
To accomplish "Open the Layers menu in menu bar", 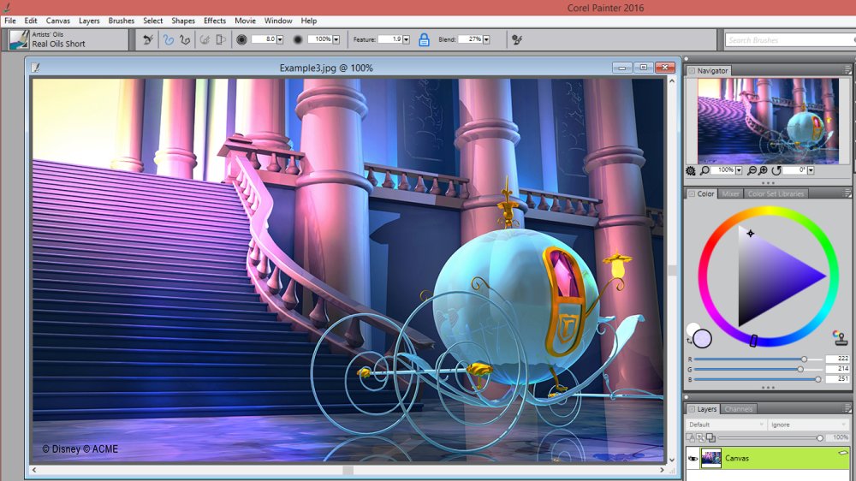I will pyautogui.click(x=89, y=21).
